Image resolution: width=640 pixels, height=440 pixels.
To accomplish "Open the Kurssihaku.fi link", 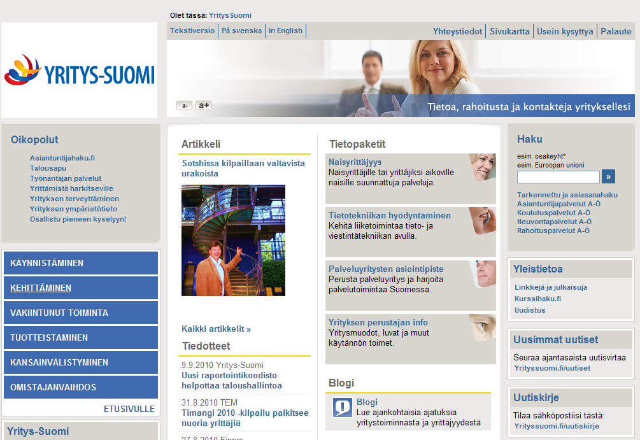I will click(537, 299).
